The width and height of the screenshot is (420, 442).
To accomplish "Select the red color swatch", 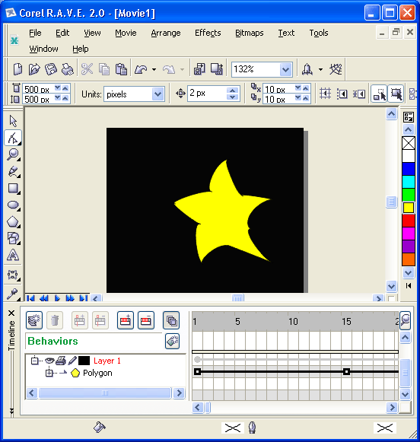I will click(x=408, y=221).
